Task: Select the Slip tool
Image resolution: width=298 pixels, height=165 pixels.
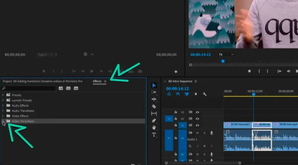Action: pos(154,113)
